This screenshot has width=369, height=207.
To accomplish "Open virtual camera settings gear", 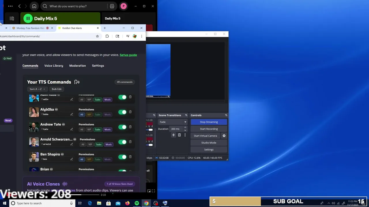I will pyautogui.click(x=224, y=136).
